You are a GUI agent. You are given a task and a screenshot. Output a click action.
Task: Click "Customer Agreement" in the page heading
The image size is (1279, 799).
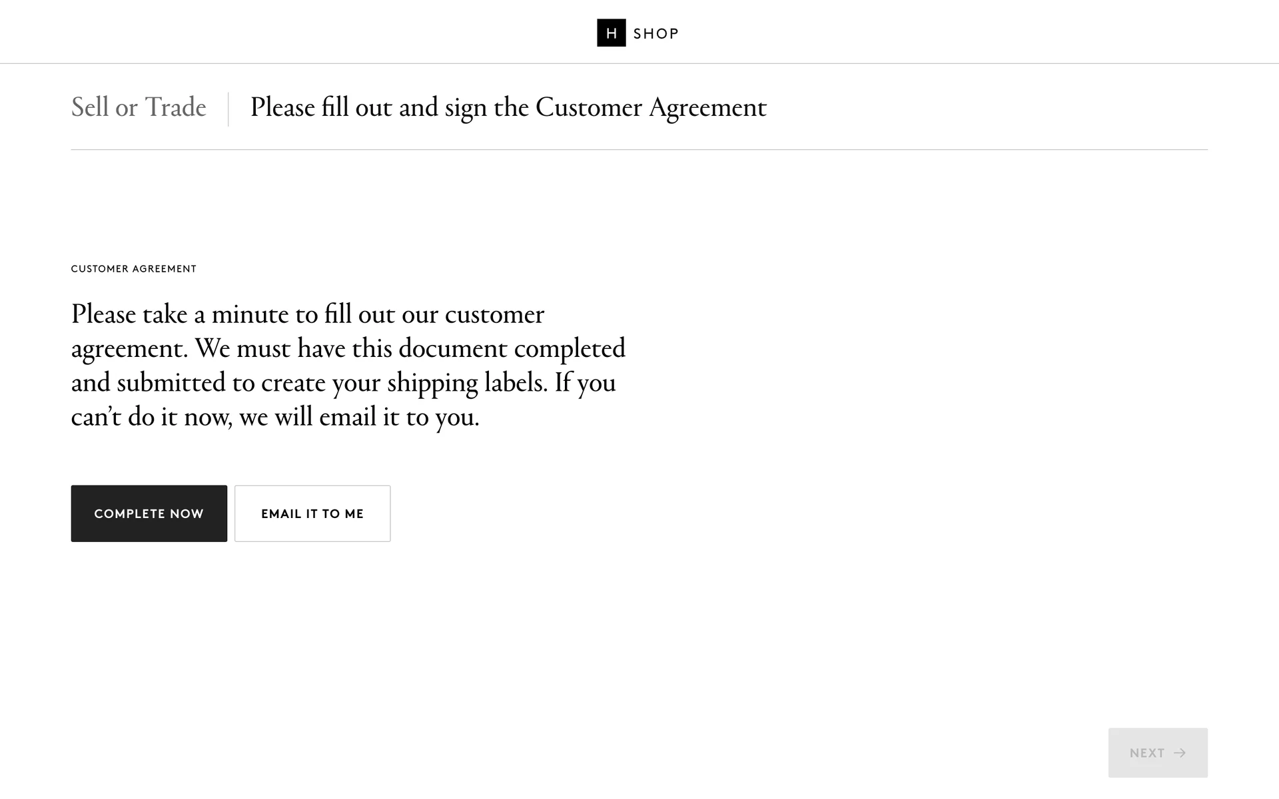651,108
